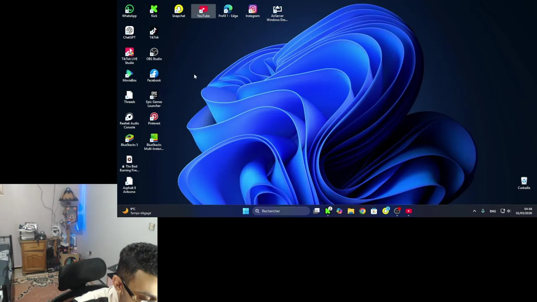Switch the ENG input language
Viewport: 537px width, 302px height.
pyautogui.click(x=493, y=211)
